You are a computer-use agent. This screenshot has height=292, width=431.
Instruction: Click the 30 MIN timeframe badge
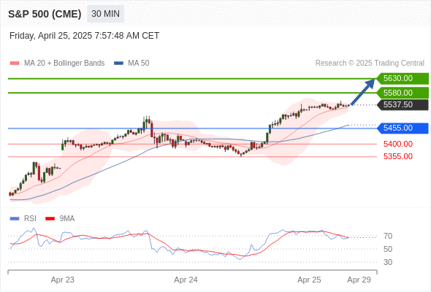click(x=105, y=14)
